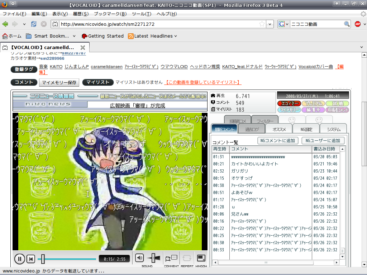The width and height of the screenshot is (367, 275).
Task: Switch to the システム tab
Action: pos(334,129)
